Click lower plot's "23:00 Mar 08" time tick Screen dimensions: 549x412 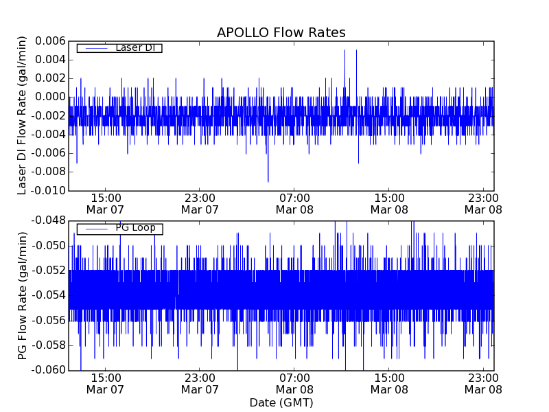tap(484, 383)
